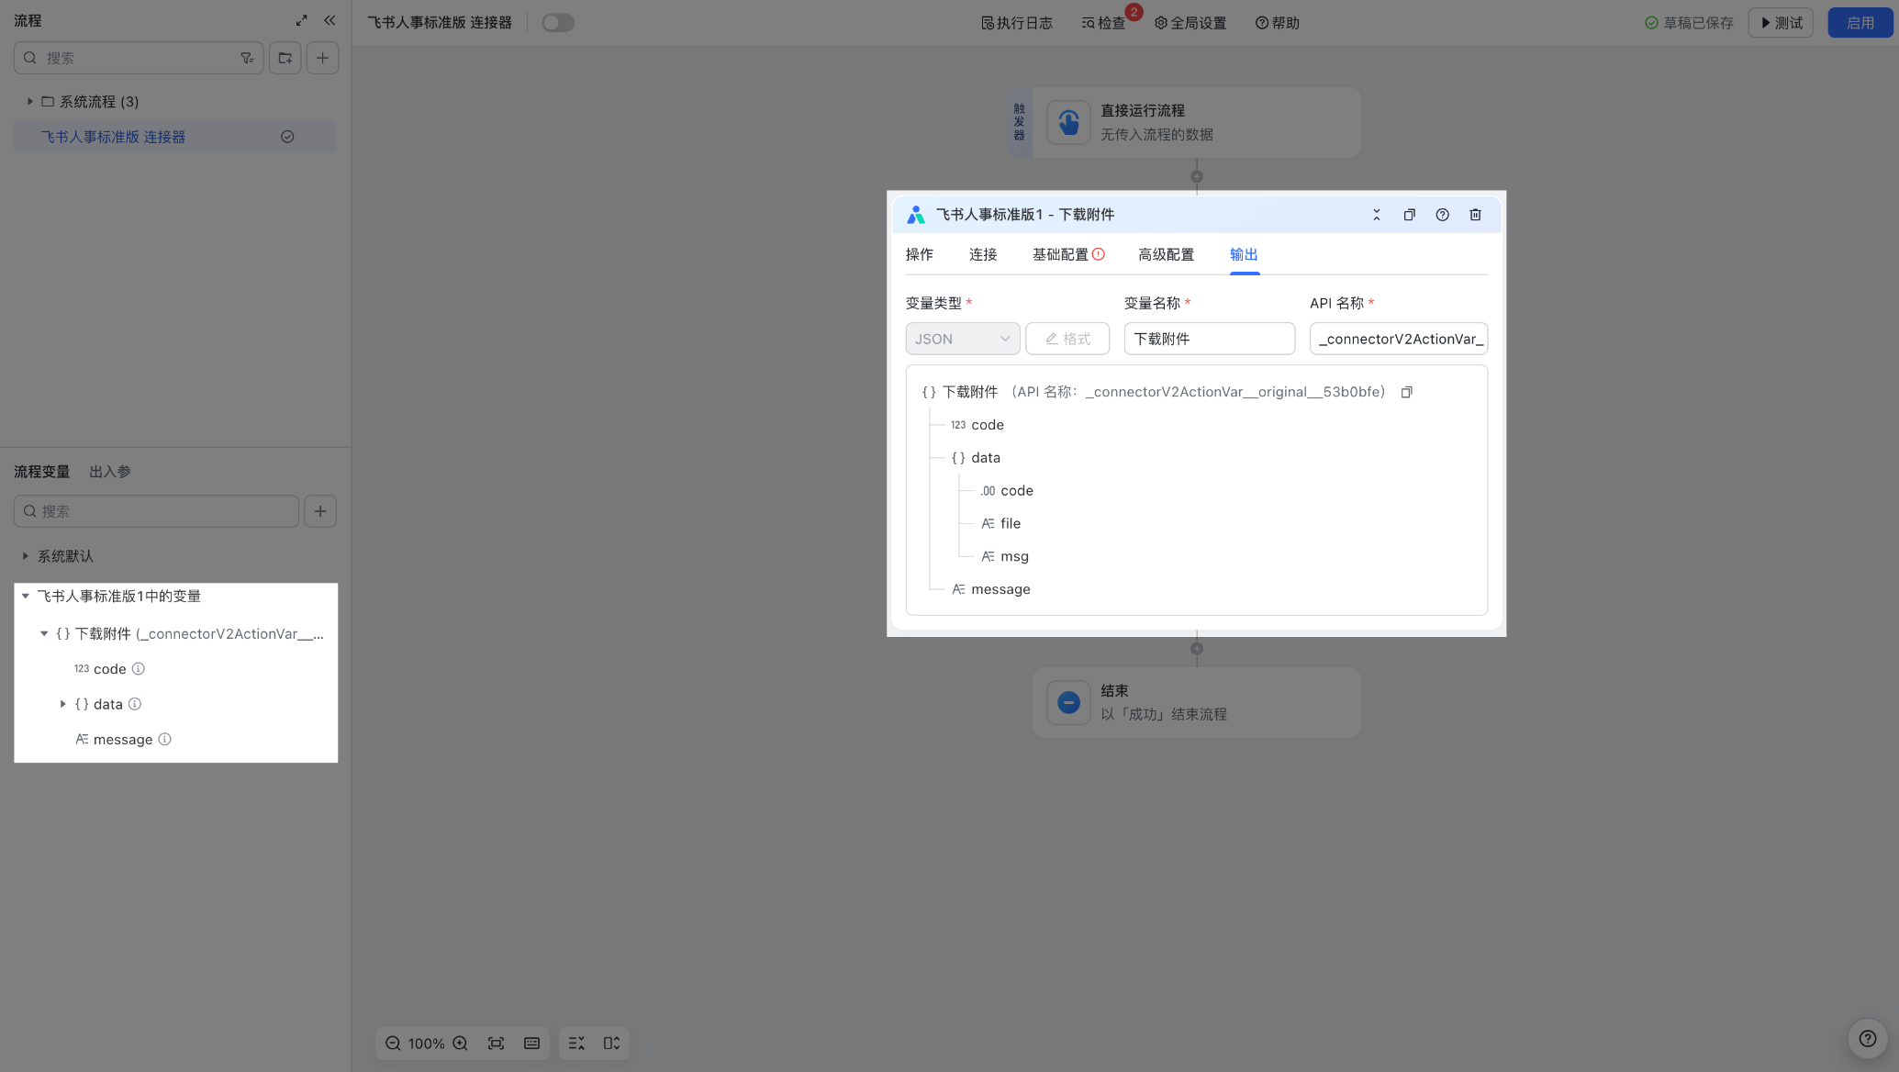Click the variable search field
The image size is (1899, 1072).
point(157,511)
